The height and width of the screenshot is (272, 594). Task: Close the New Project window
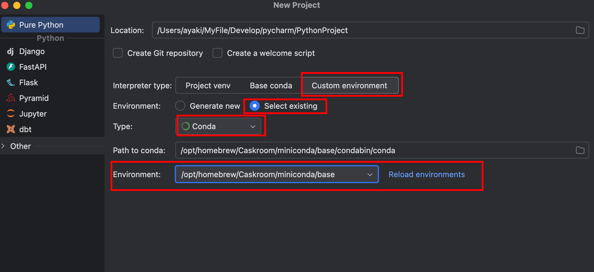[5, 5]
